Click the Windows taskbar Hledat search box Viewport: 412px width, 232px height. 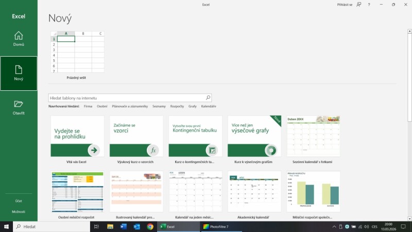(51, 226)
